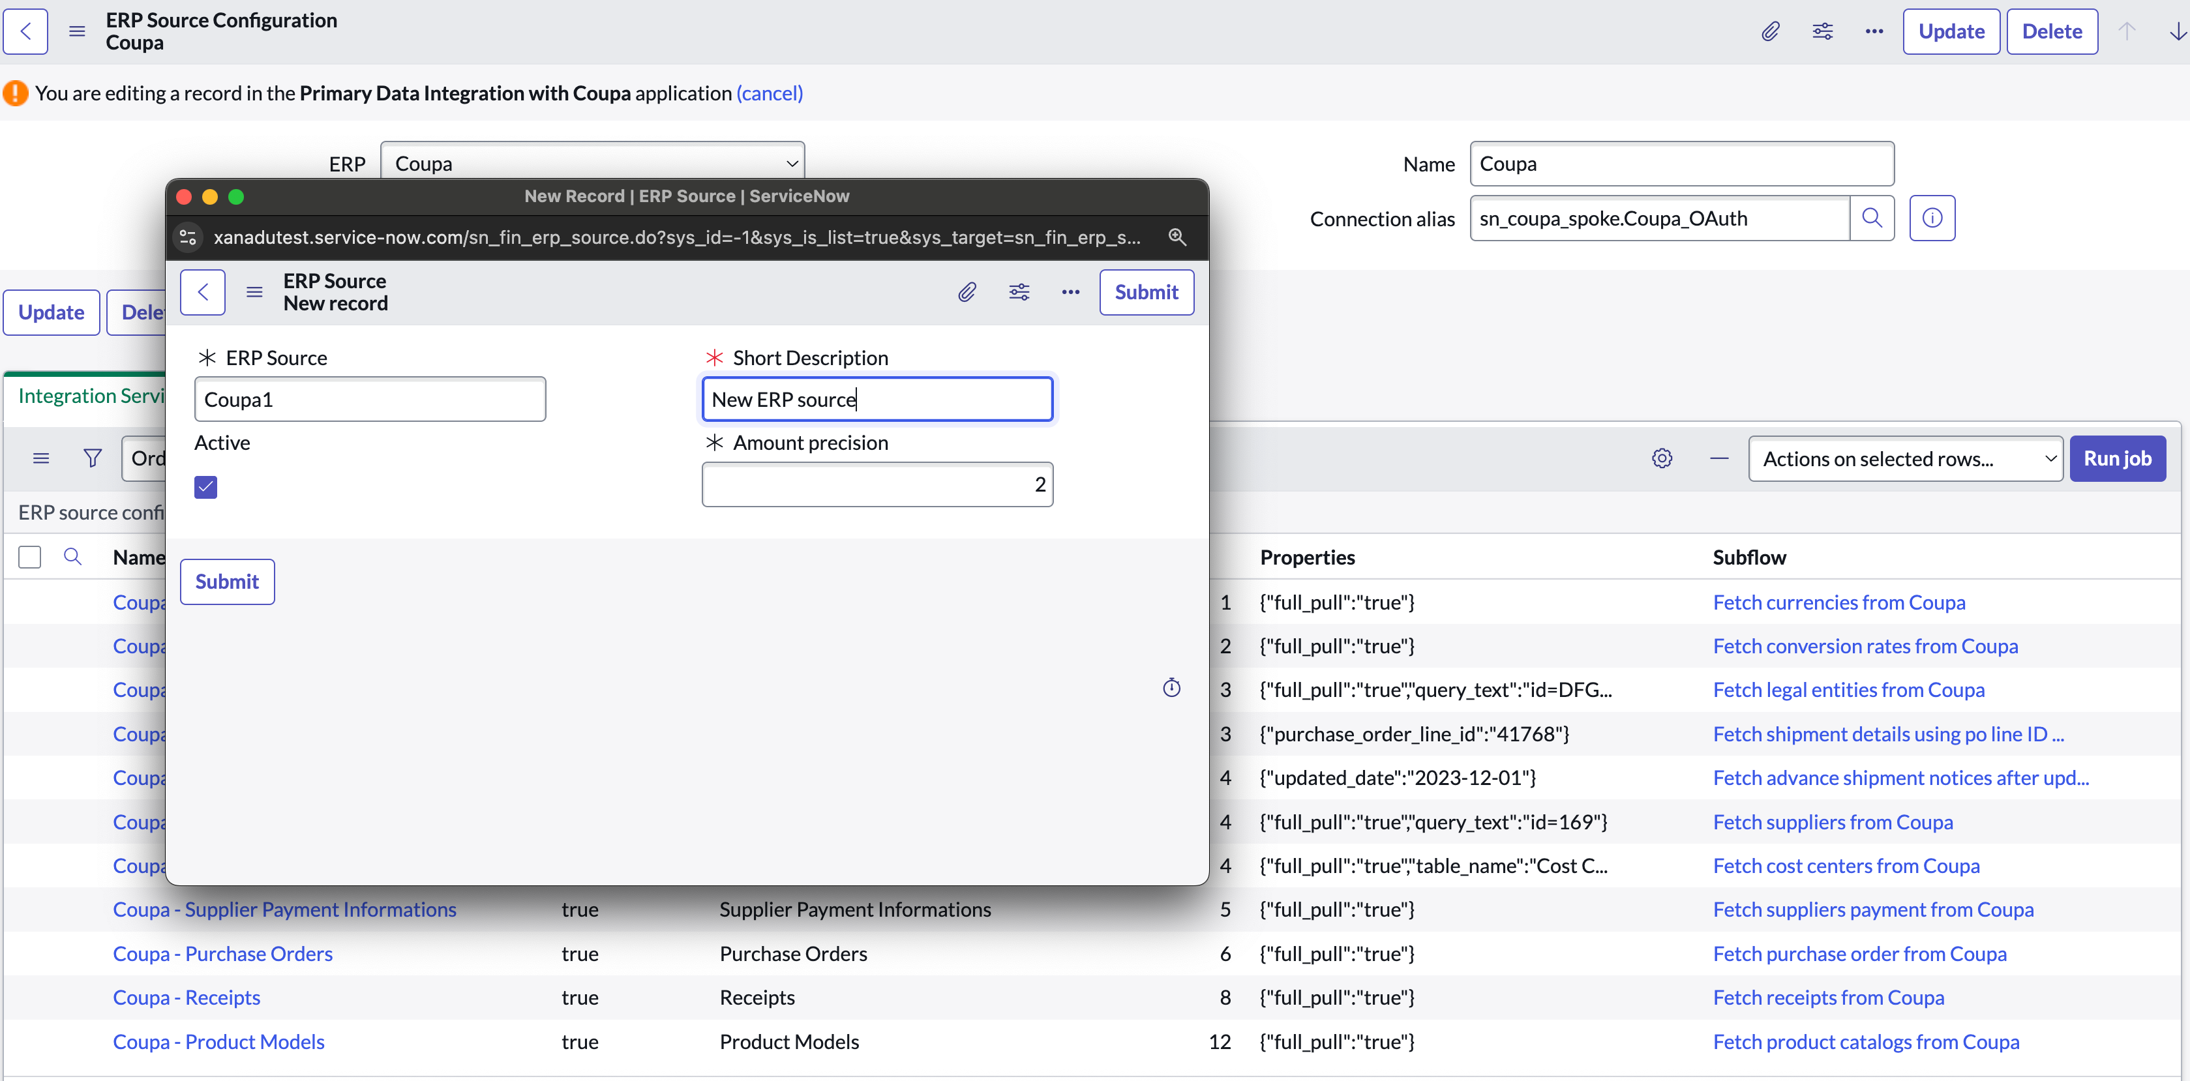
Task: Click Submit in the popup header
Action: pos(1146,292)
